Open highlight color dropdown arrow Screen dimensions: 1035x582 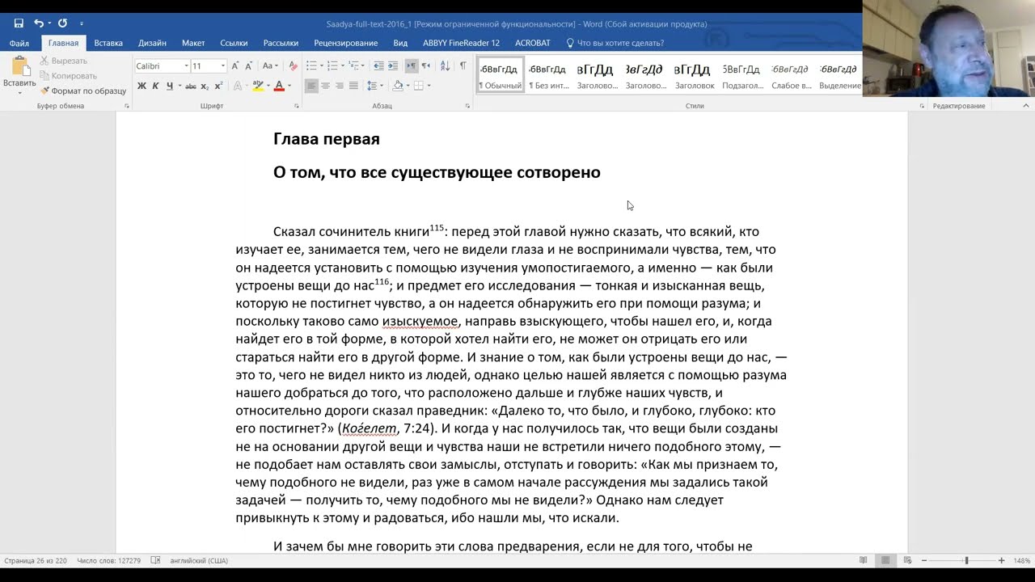point(267,86)
